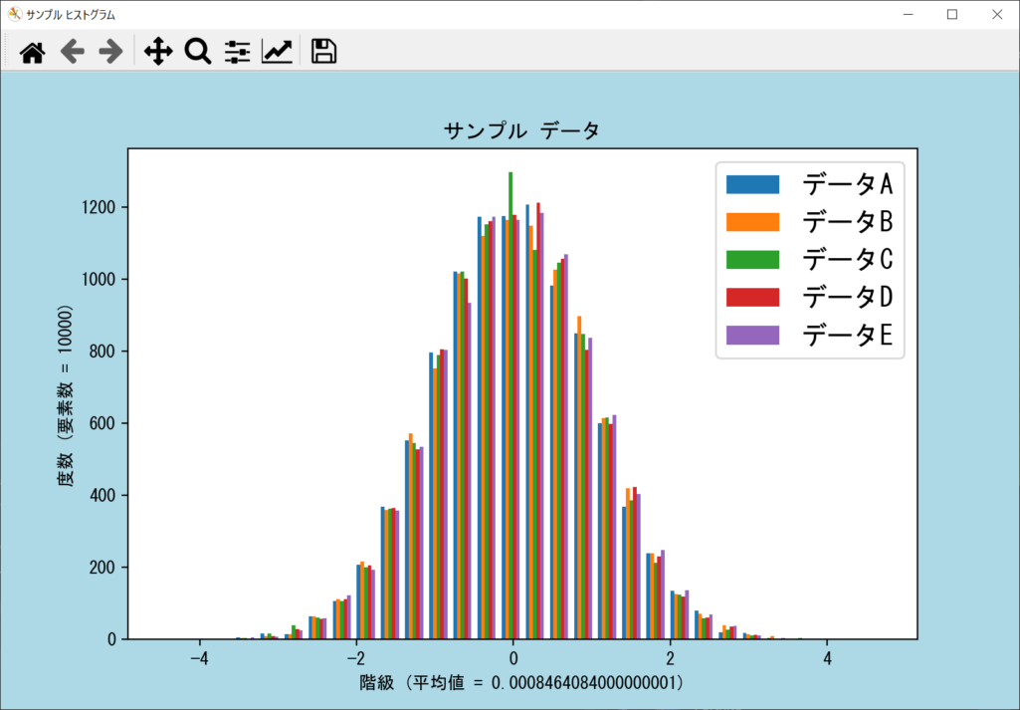Reset the plot with the Home icon
Screen dimensions: 1020x710
click(x=32, y=52)
